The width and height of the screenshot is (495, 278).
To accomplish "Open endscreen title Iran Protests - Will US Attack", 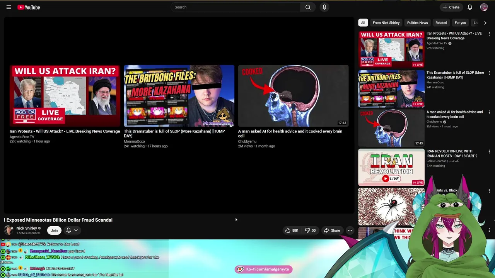I will pos(65,131).
